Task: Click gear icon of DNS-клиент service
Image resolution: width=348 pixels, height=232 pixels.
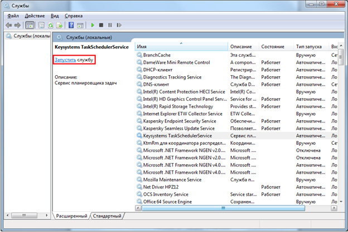Action: (x=139, y=85)
